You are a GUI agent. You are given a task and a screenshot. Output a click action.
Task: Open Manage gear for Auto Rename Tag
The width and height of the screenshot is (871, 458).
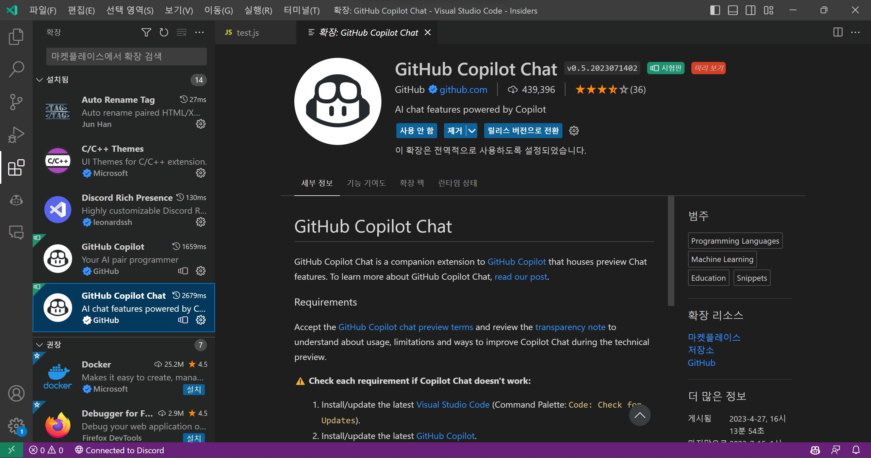tap(201, 124)
